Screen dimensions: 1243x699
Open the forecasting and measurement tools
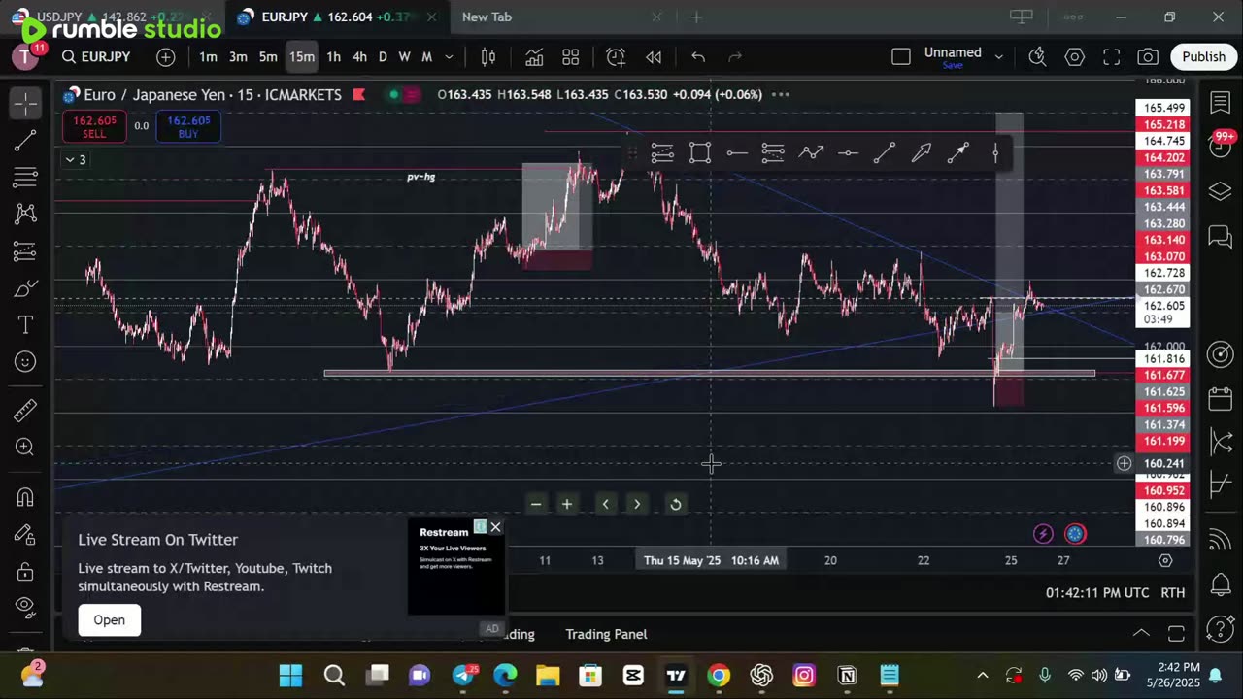[26, 252]
